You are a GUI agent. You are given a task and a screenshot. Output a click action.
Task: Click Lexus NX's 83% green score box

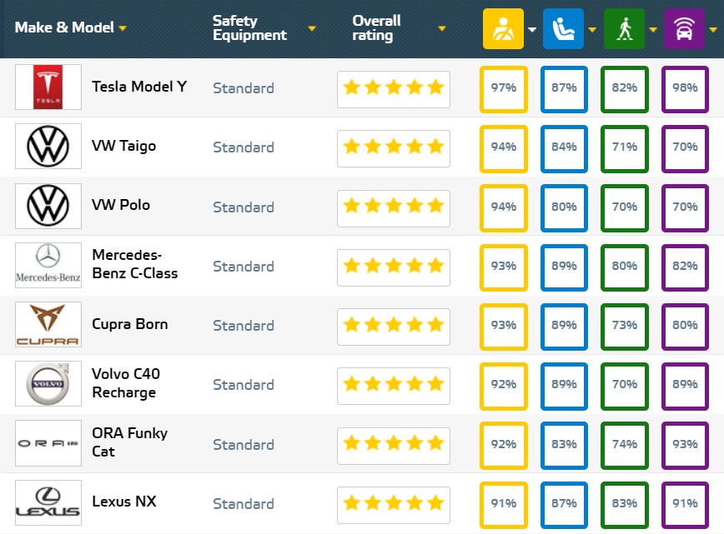coord(624,503)
